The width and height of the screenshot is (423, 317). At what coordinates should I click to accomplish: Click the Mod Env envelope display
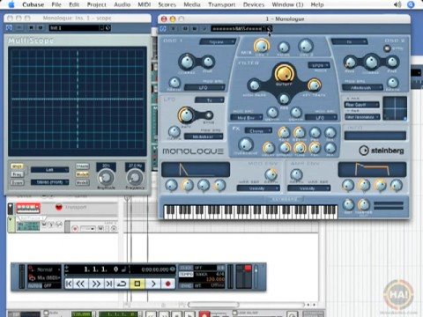(x=196, y=169)
